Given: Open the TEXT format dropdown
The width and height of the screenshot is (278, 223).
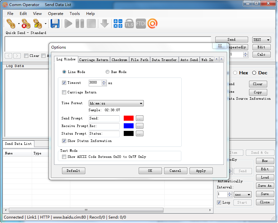Looking at the screenshot, I should (261, 40).
